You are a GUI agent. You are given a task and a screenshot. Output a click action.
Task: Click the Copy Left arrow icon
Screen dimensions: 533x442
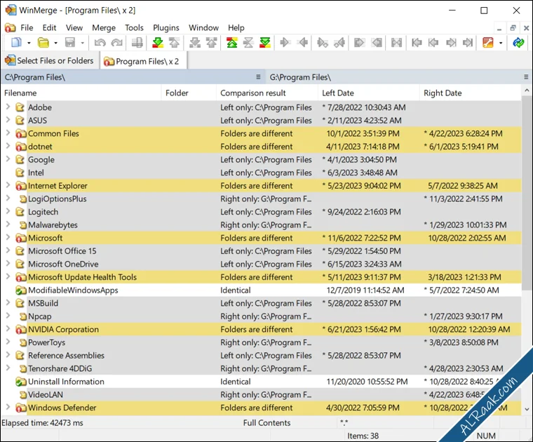[x=302, y=43]
